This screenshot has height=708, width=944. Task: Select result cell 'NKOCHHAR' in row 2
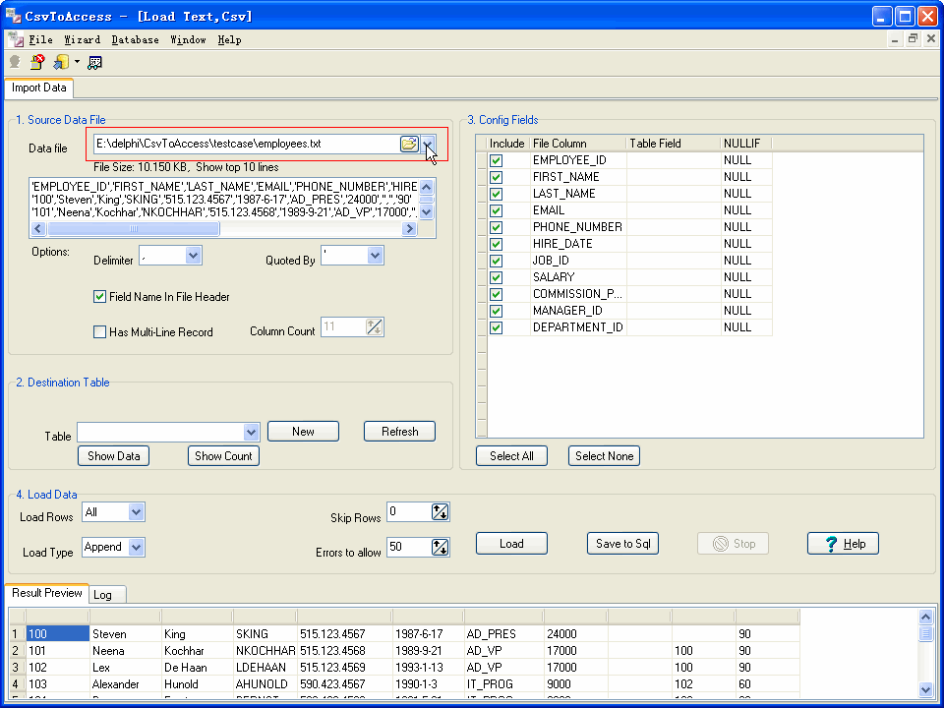pyautogui.click(x=265, y=651)
